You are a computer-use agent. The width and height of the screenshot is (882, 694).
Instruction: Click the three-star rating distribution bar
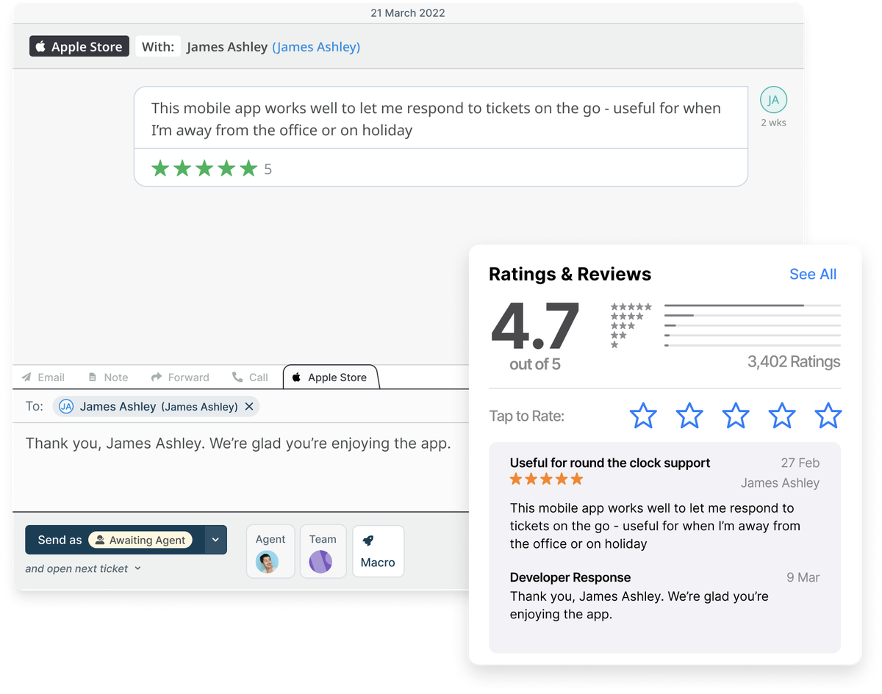pos(753,325)
